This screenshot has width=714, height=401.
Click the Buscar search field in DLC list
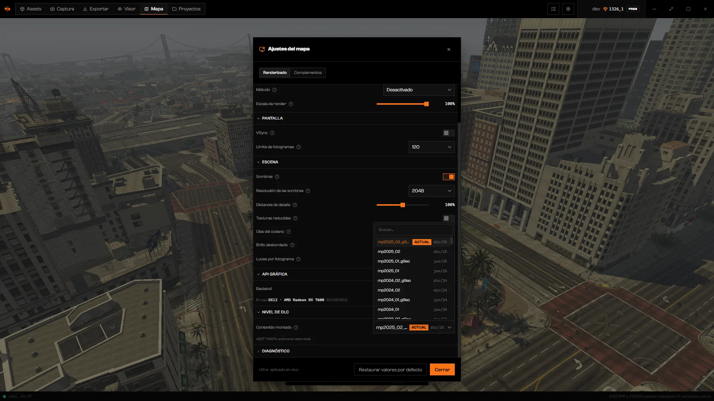414,230
